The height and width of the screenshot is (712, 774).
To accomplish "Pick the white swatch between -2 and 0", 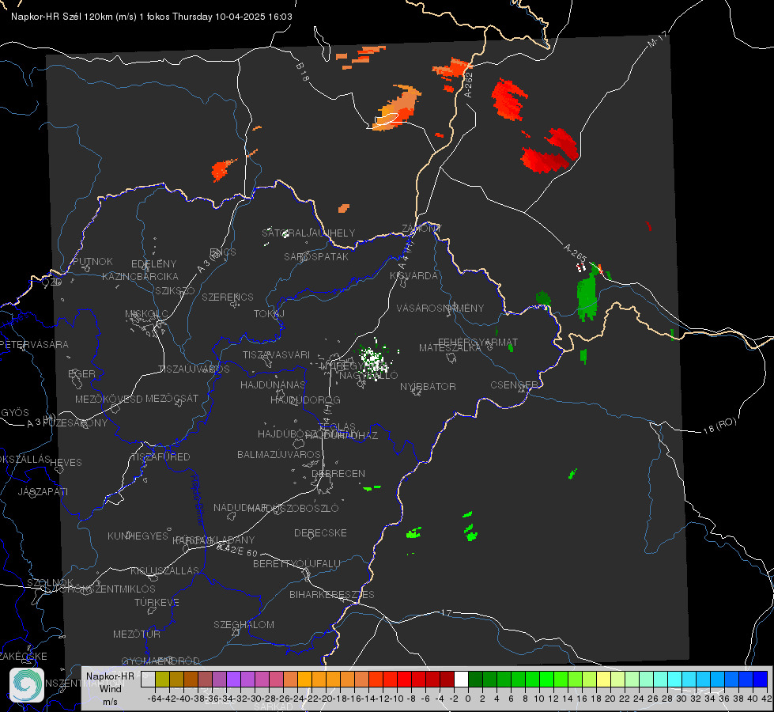I will [461, 679].
